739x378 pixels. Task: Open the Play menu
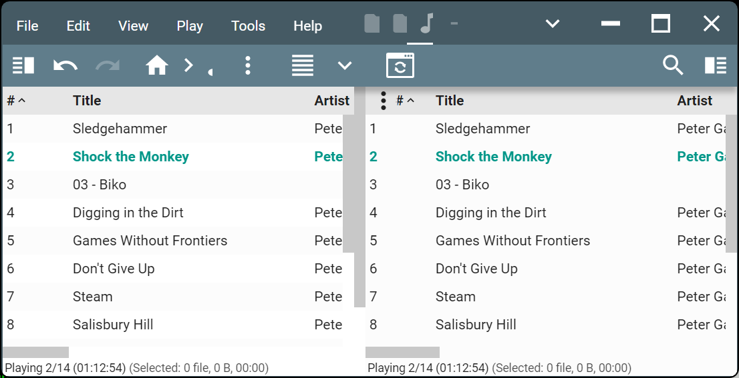[x=190, y=26]
